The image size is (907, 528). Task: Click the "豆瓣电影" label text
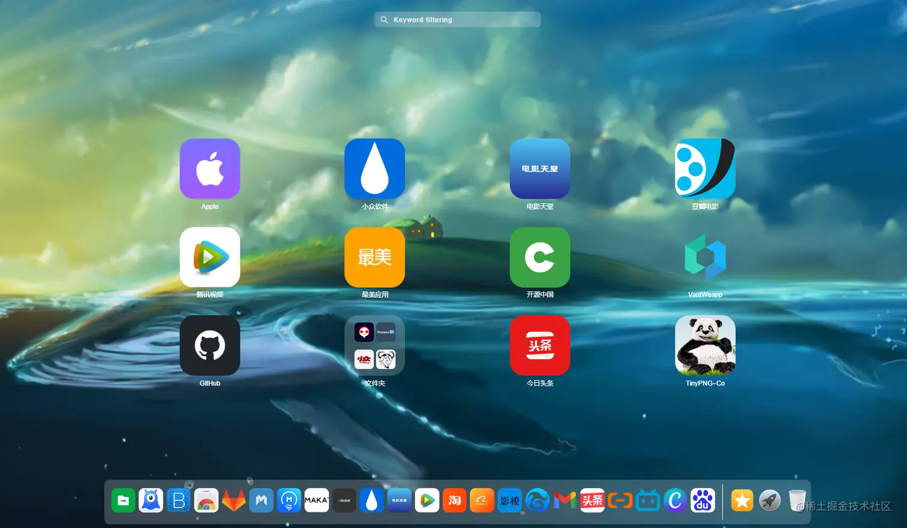pos(705,206)
